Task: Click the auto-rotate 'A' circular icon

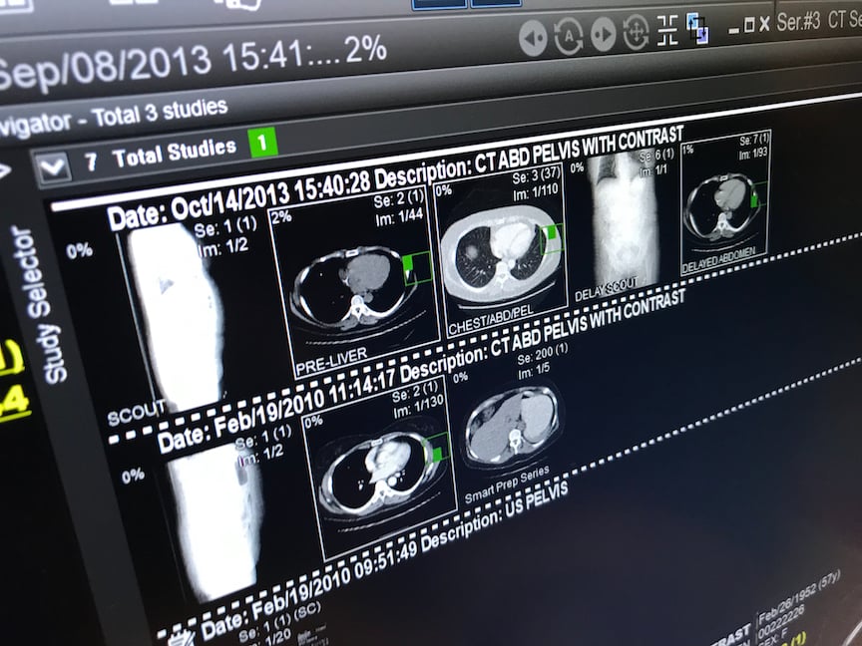Action: coord(568,36)
